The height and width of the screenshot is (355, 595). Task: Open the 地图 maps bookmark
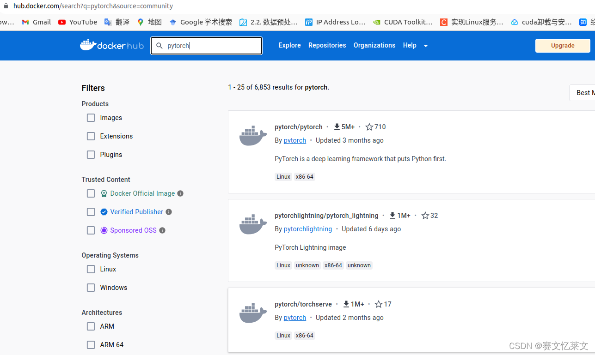[x=150, y=22]
